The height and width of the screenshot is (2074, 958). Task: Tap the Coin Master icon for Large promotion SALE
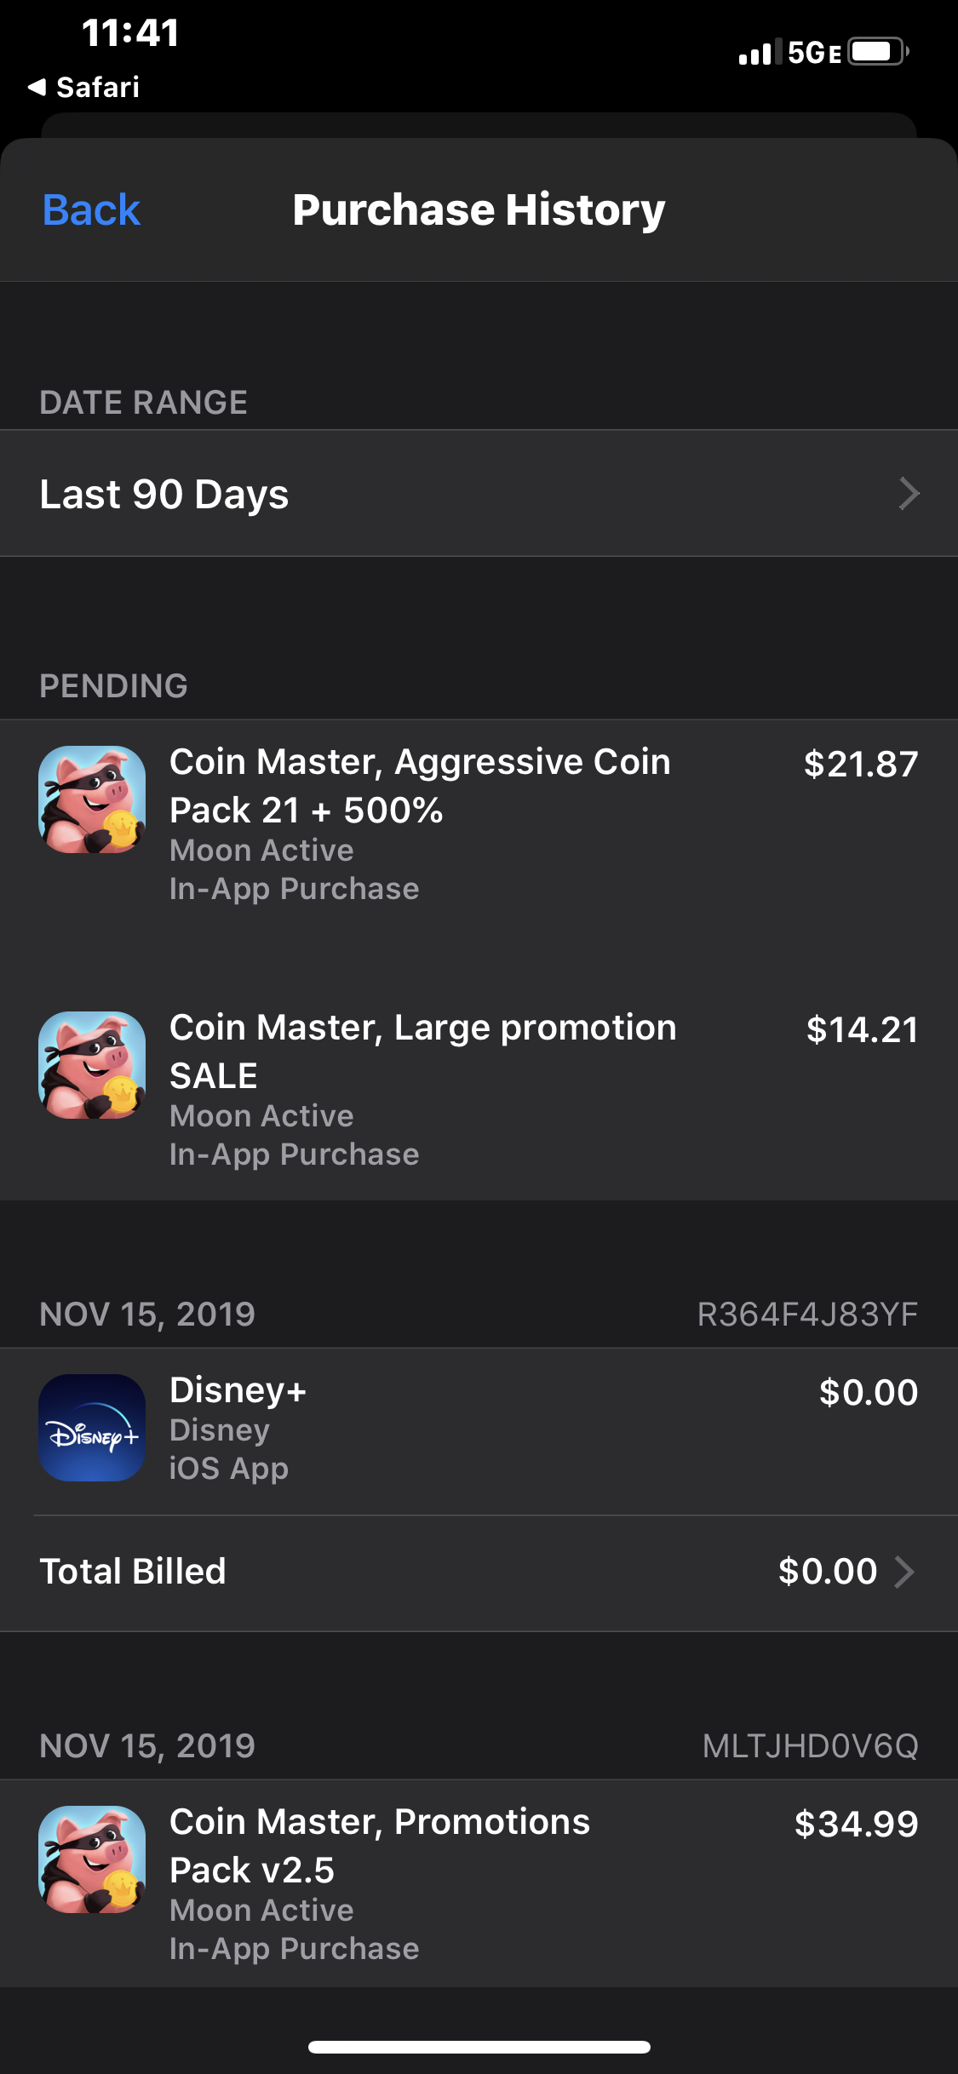(x=92, y=1065)
